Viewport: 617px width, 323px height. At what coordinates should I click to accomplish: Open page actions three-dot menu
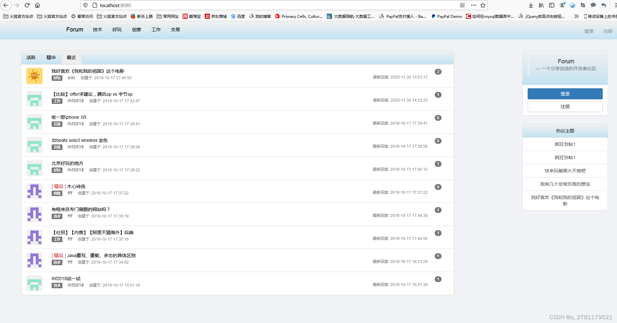point(474,5)
